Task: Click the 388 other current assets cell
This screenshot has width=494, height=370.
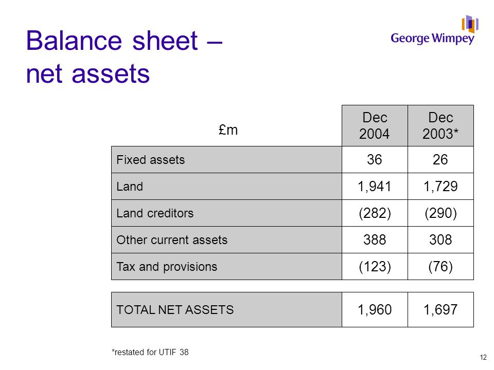Action: pos(375,240)
